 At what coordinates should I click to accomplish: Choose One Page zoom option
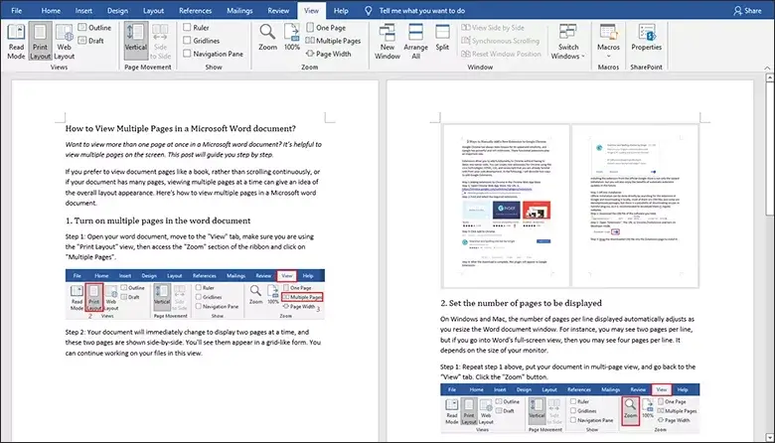click(326, 28)
